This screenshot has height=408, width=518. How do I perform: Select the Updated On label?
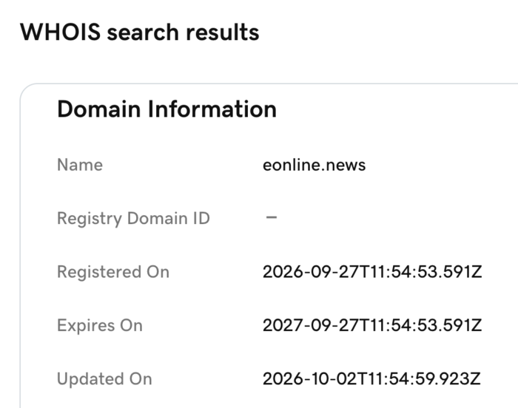coord(104,379)
